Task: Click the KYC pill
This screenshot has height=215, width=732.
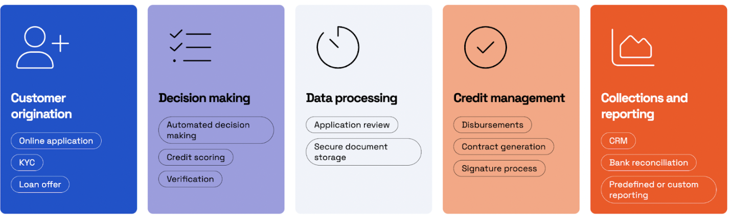Action: (x=27, y=163)
